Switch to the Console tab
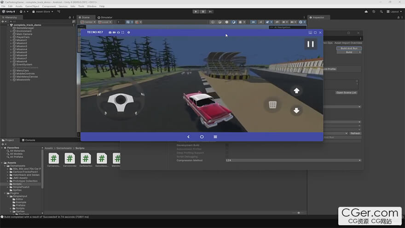 click(x=29, y=140)
